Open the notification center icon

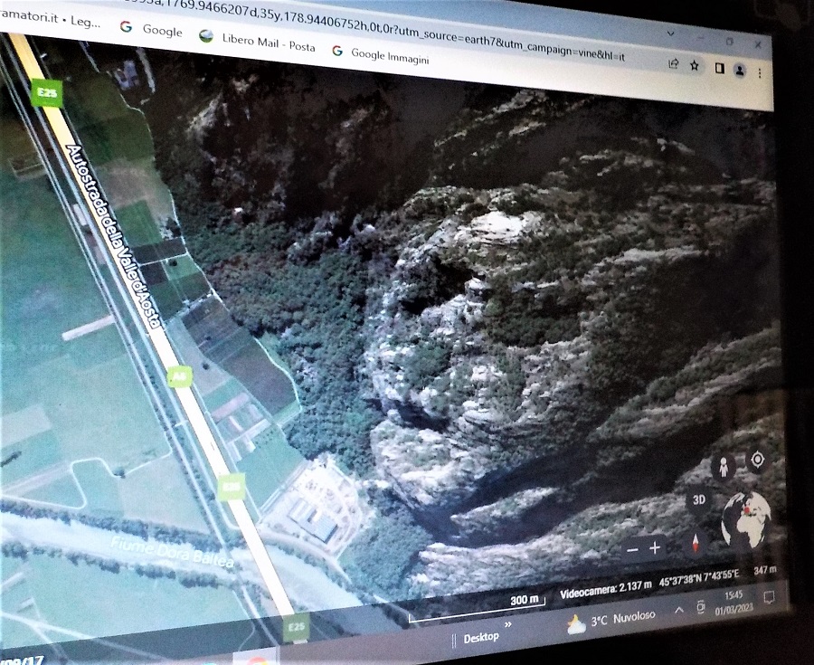[770, 597]
